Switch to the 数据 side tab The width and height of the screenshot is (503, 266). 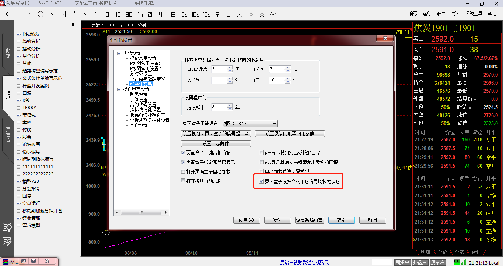point(8,53)
